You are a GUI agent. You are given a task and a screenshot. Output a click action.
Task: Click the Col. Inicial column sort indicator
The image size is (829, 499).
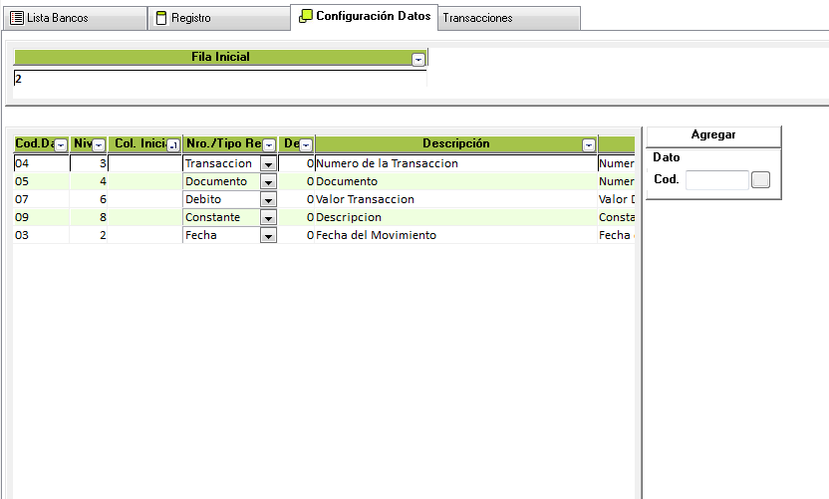[173, 145]
